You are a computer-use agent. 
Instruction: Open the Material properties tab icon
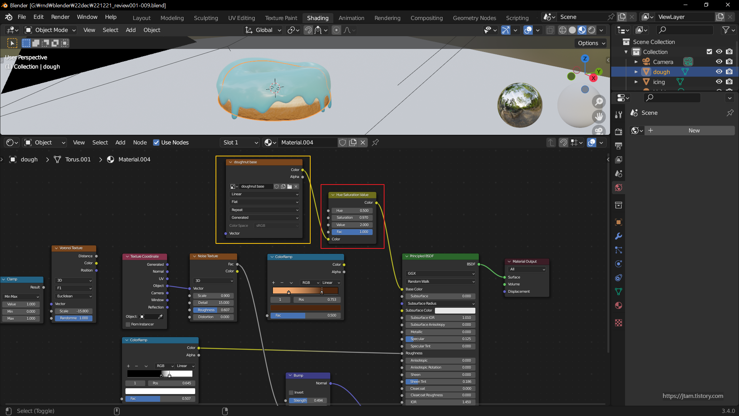pos(619,305)
